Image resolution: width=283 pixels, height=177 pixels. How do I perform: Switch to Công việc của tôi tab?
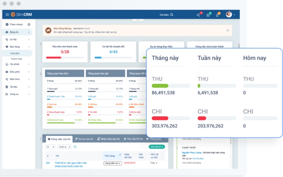59,139
